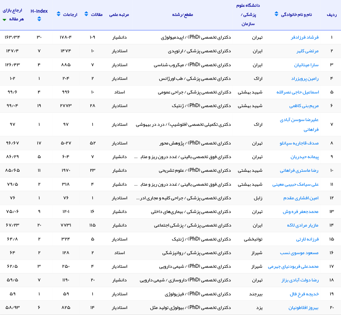
Task: Open علیرضا سوسن آبادی فراهانی profile
Action: click(x=299, y=125)
